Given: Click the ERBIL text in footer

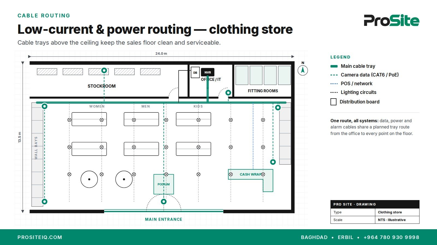Looking at the screenshot, I should pyautogui.click(x=346, y=237).
